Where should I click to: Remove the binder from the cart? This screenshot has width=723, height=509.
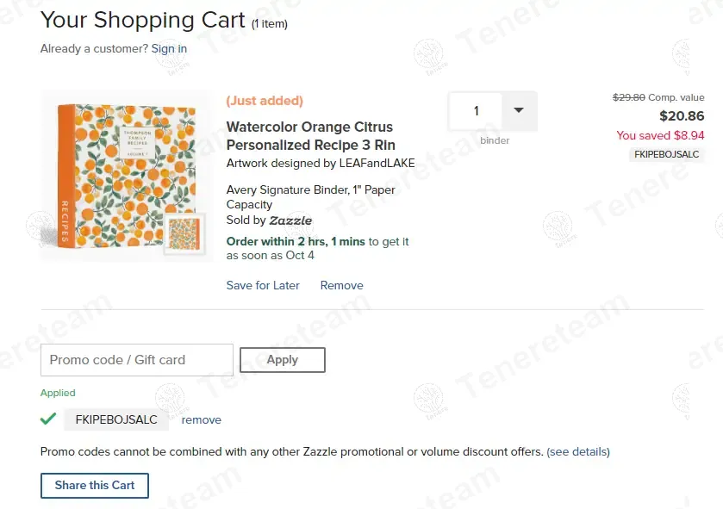(342, 285)
